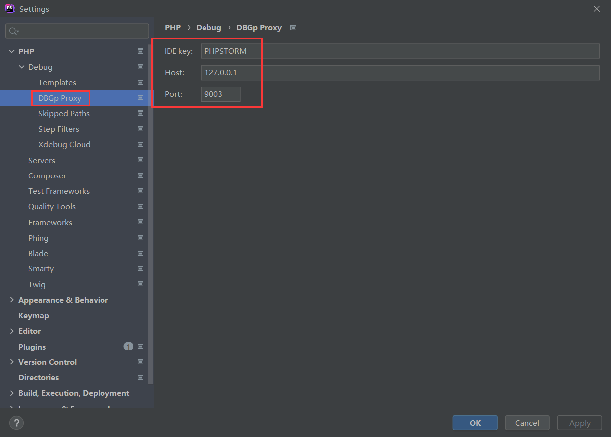Click project icon in breadcrumb header

pyautogui.click(x=293, y=28)
